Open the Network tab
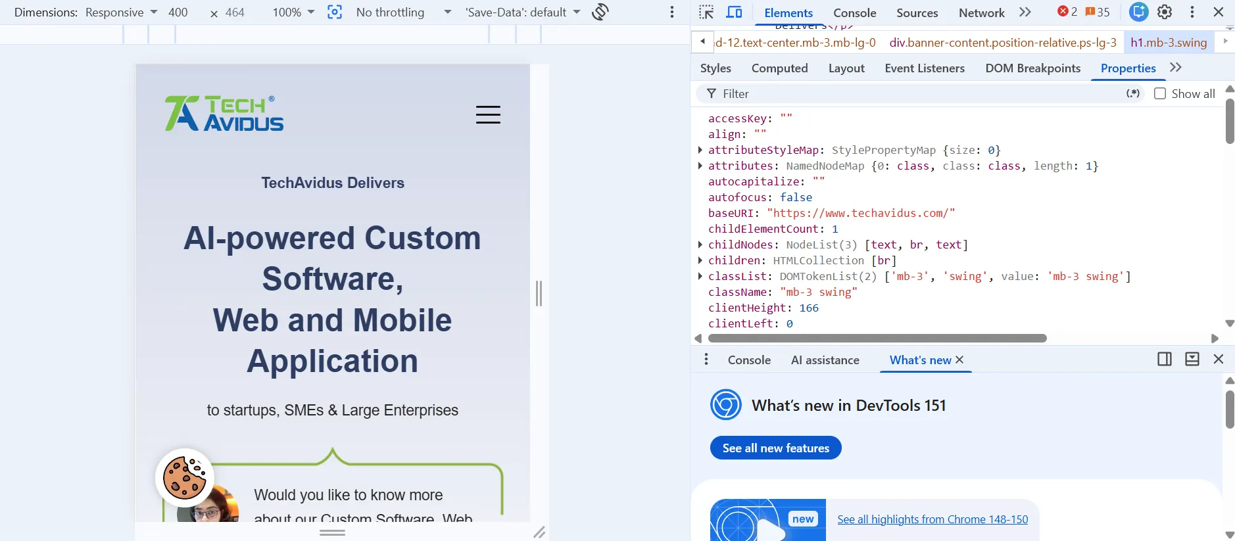This screenshot has height=541, width=1235. point(981,12)
